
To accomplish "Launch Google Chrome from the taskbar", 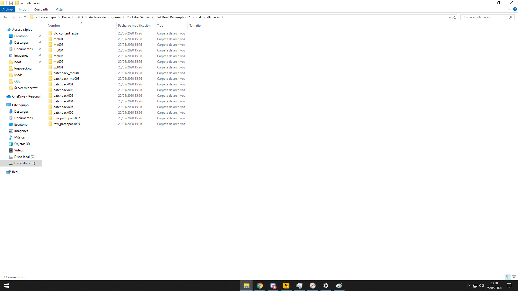I will 260,286.
